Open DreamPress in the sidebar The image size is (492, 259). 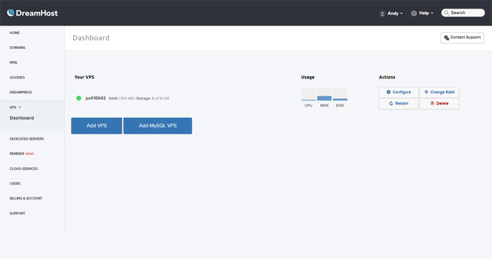[21, 93]
